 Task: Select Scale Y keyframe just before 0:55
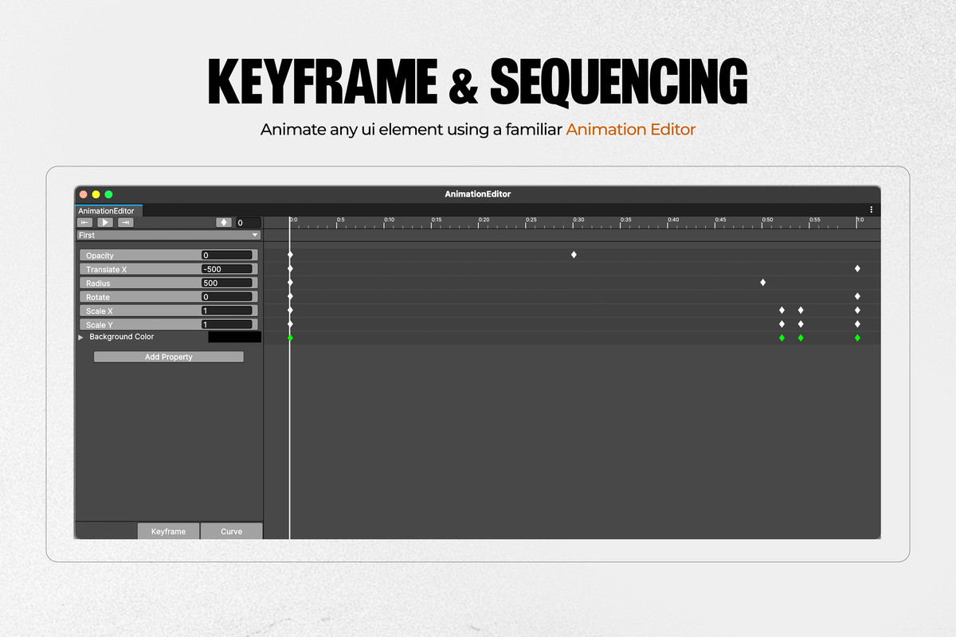click(x=801, y=324)
